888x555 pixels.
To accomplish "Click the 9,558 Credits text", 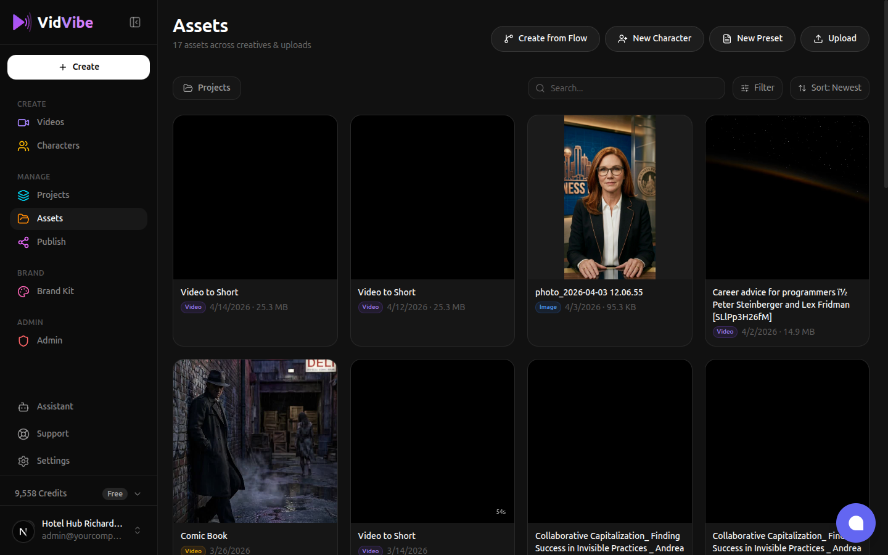I will point(41,494).
